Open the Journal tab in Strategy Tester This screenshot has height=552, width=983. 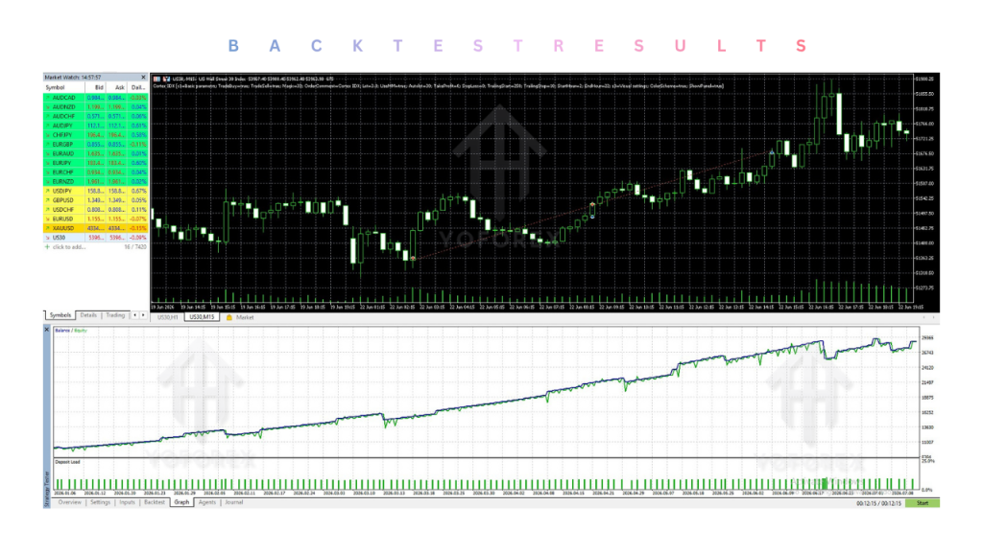(x=234, y=502)
